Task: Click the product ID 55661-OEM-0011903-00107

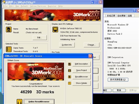Action: (x=120, y=48)
